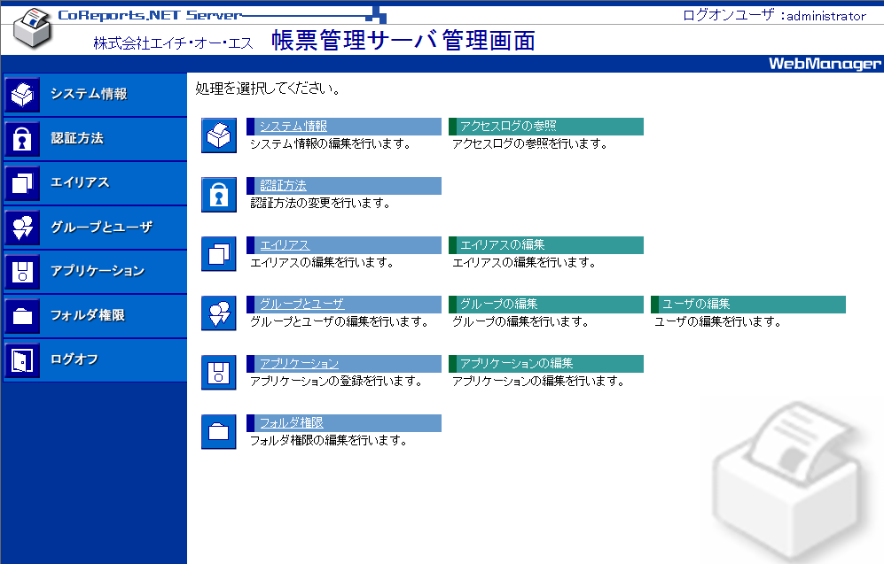Click the WebManager label in blue bar
This screenshot has width=884, height=564.
coord(825,64)
